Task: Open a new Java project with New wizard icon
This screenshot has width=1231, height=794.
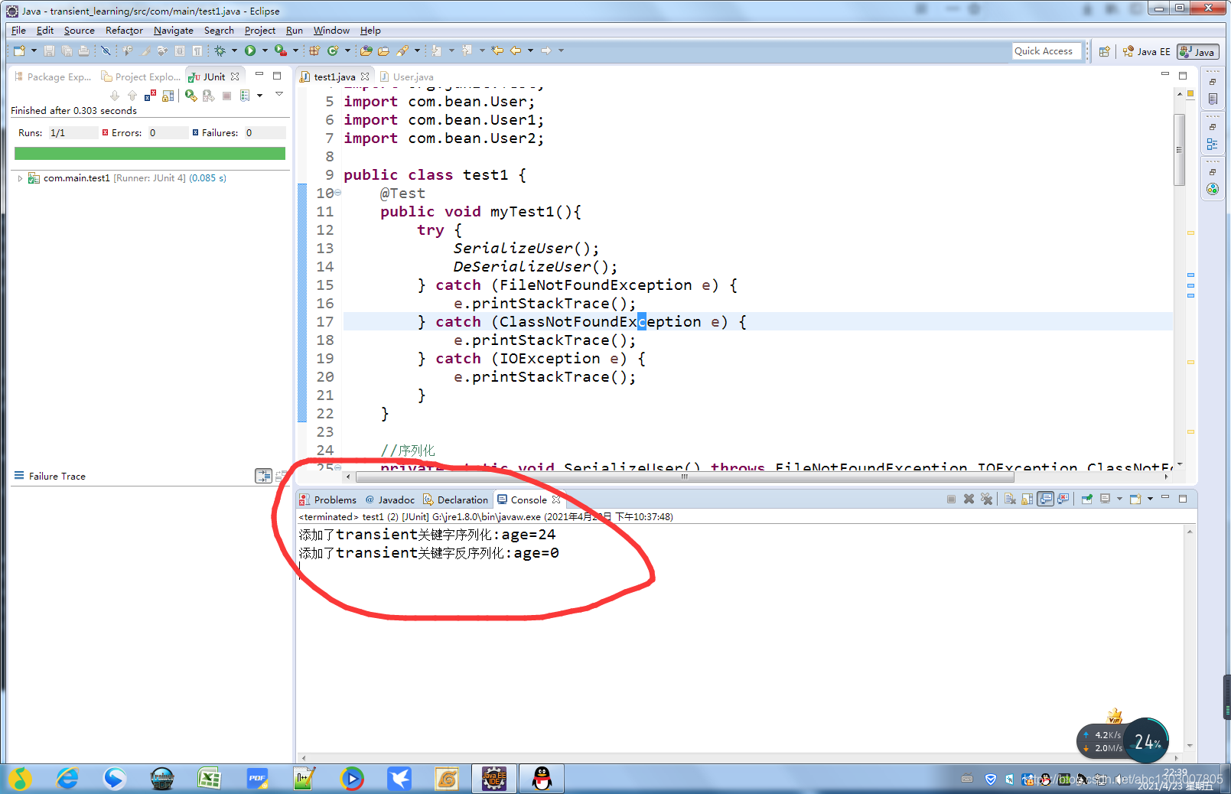Action: [x=18, y=50]
